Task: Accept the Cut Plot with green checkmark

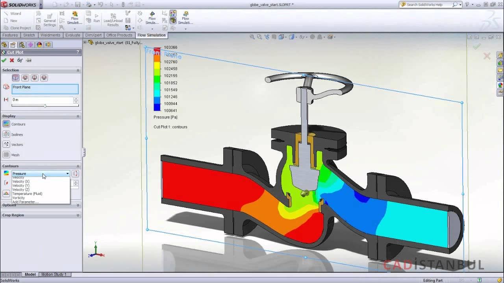Action: pyautogui.click(x=4, y=60)
